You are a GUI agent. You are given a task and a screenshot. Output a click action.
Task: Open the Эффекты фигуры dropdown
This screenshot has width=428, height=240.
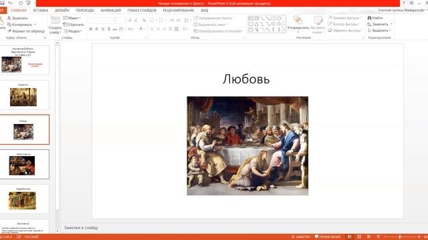pos(346,31)
